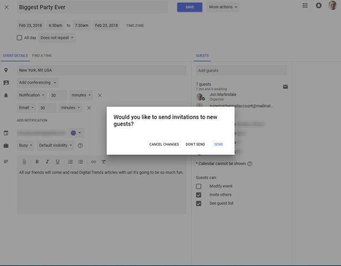Screen dimensions: 341x266
Task: Open the notifications bell icon
Action: tap(319, 6)
